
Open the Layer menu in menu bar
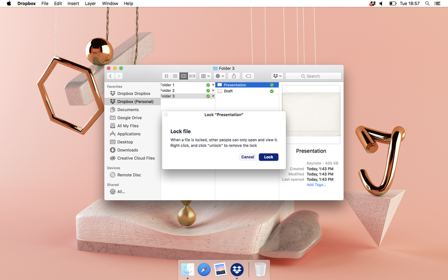coord(90,4)
